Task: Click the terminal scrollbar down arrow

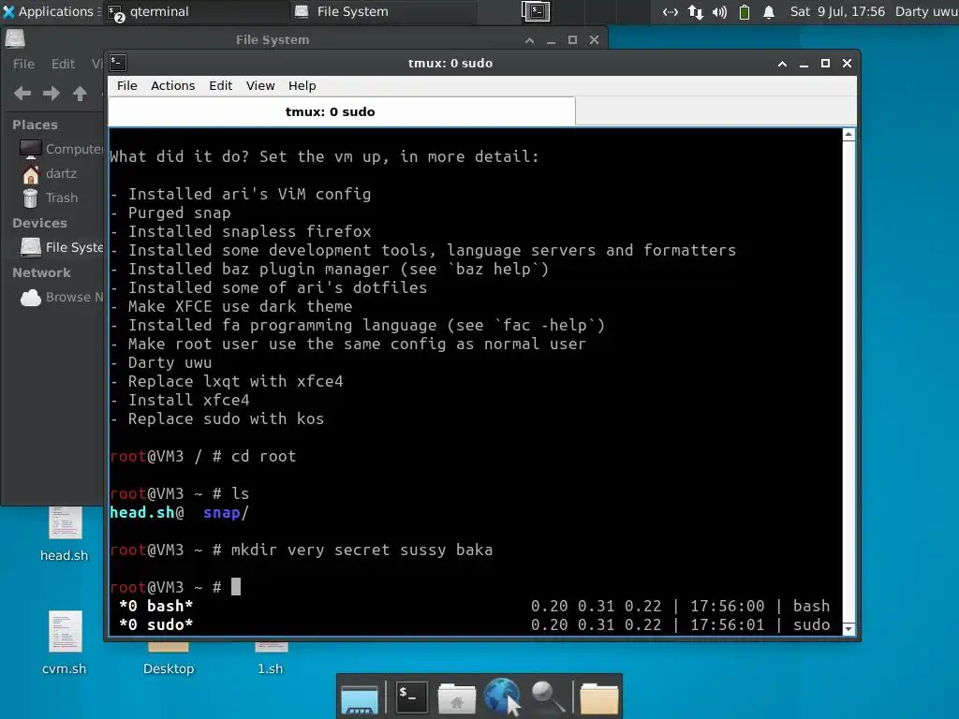Action: [x=848, y=628]
